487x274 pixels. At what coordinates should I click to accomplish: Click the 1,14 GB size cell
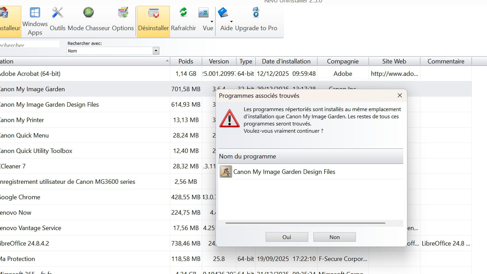tap(186, 74)
